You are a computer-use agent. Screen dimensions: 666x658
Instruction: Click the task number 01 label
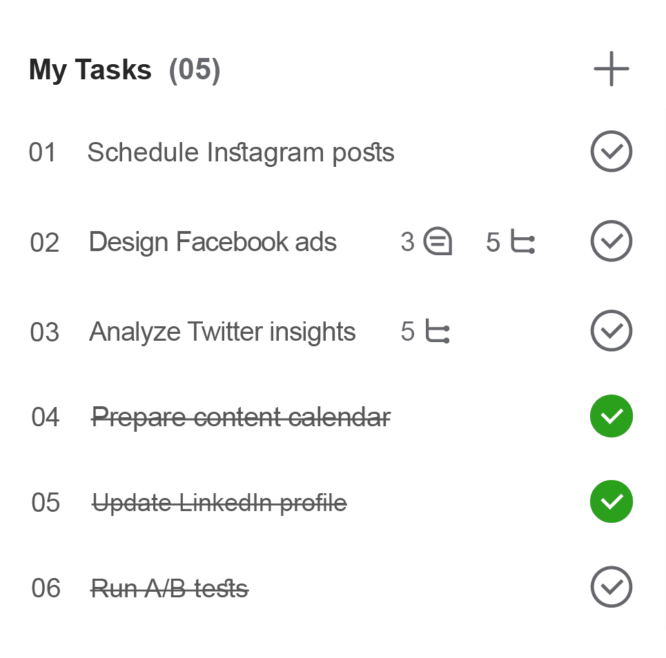tap(42, 152)
